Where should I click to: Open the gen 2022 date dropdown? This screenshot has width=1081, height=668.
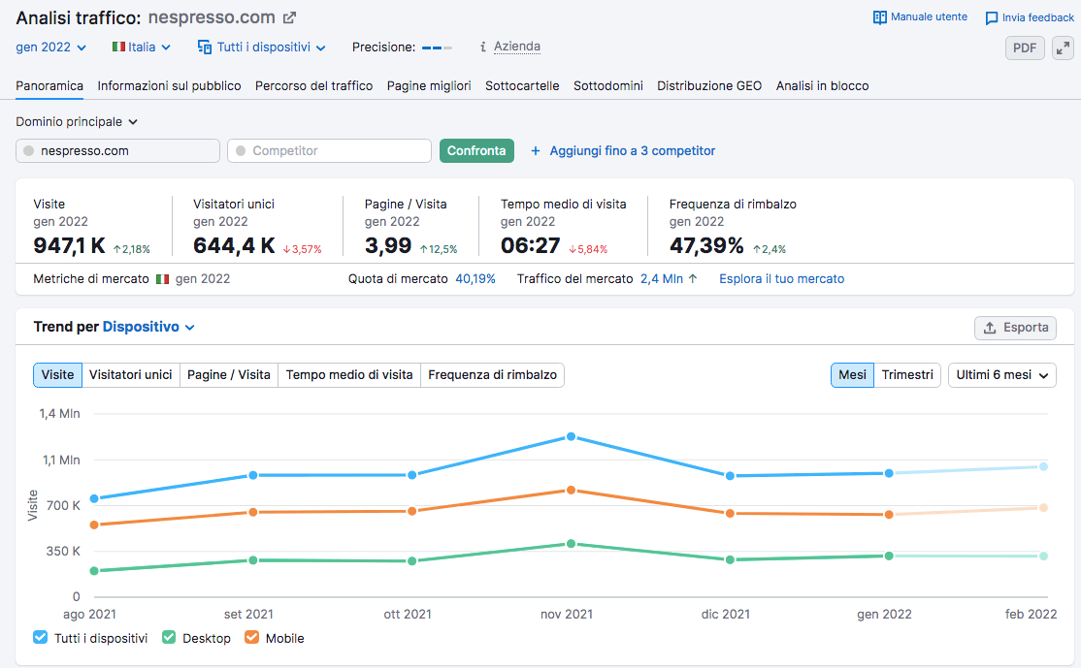51,47
